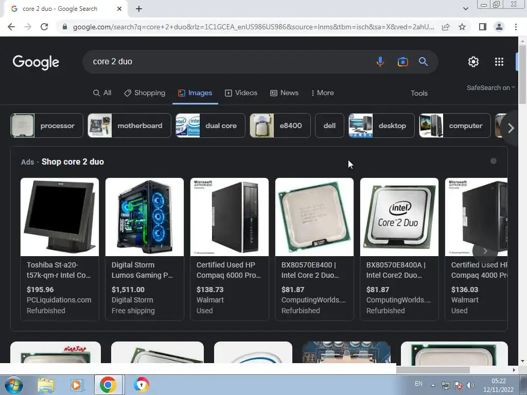Show hidden tray icons arrow
The image size is (527, 395).
[x=433, y=386]
